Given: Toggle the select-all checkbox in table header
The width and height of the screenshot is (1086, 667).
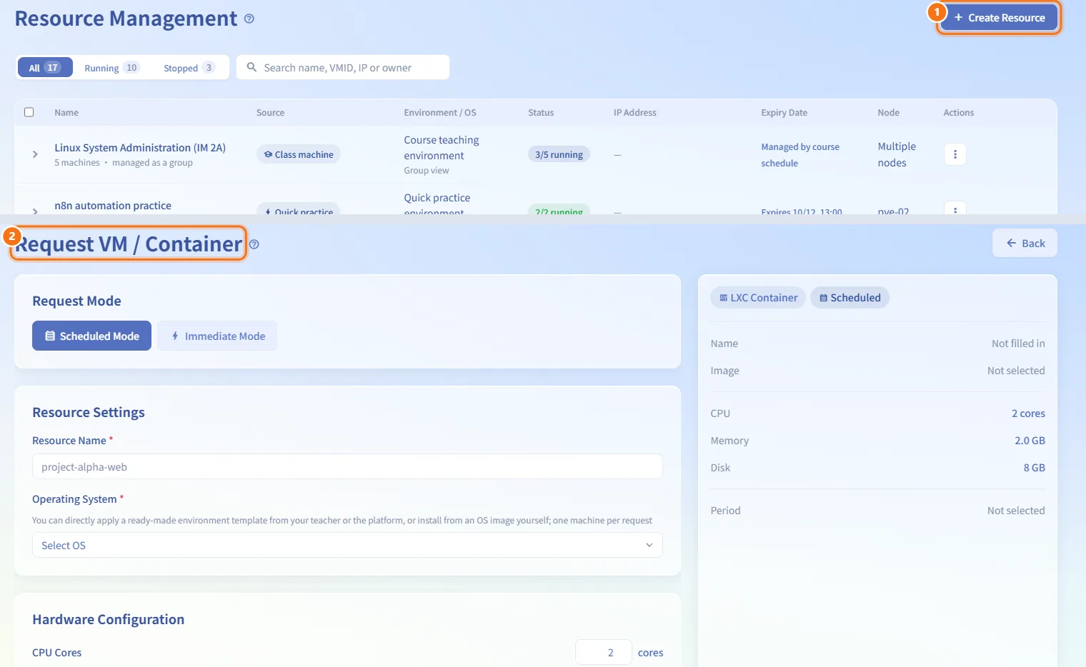Looking at the screenshot, I should 29,112.
